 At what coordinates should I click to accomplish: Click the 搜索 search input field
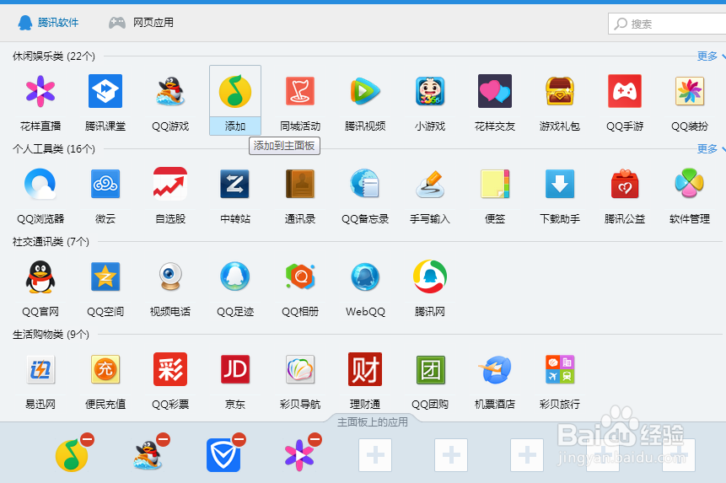(667, 24)
